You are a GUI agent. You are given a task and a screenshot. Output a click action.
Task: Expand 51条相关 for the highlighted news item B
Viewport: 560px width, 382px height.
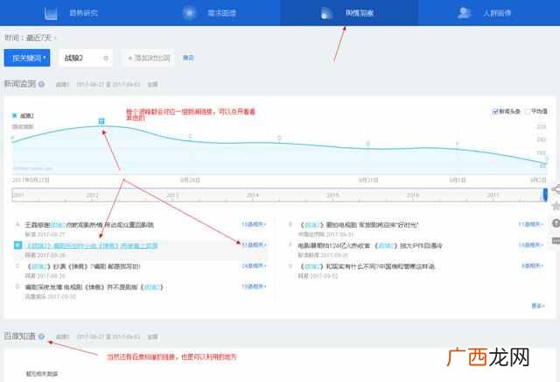(254, 245)
